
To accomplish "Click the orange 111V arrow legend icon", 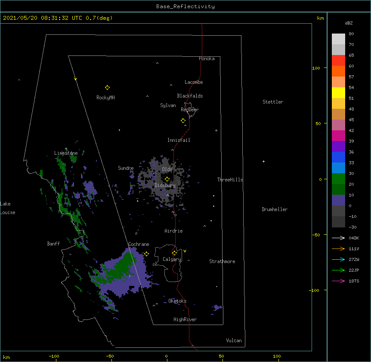I will (x=338, y=248).
